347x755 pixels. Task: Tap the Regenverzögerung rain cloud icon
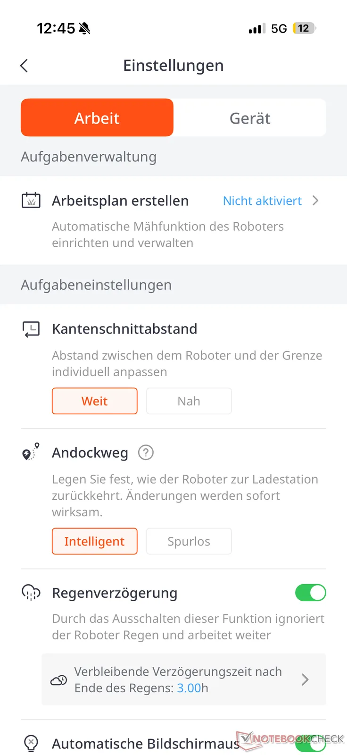(31, 593)
